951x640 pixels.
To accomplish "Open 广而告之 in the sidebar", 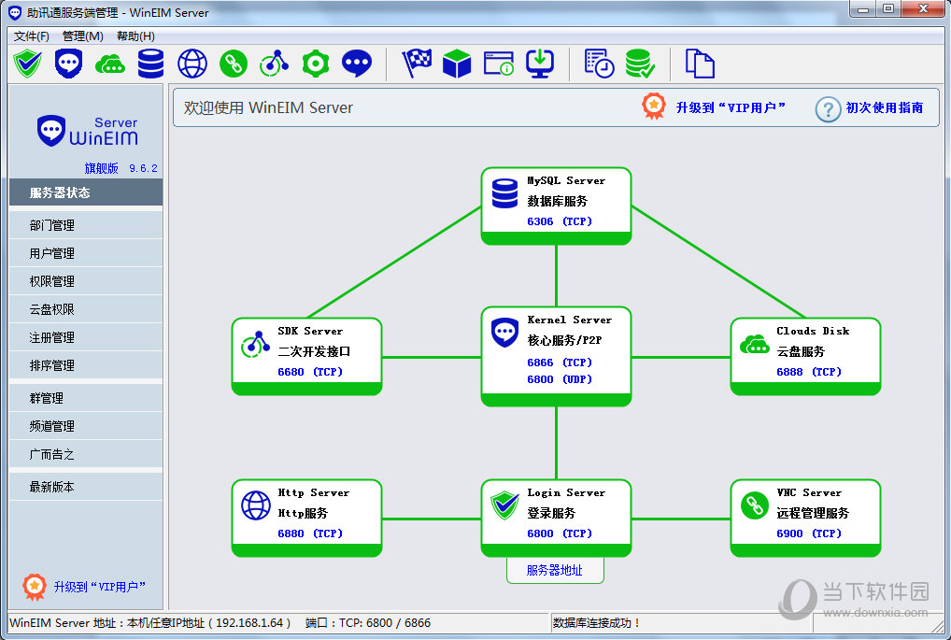I will coord(86,454).
